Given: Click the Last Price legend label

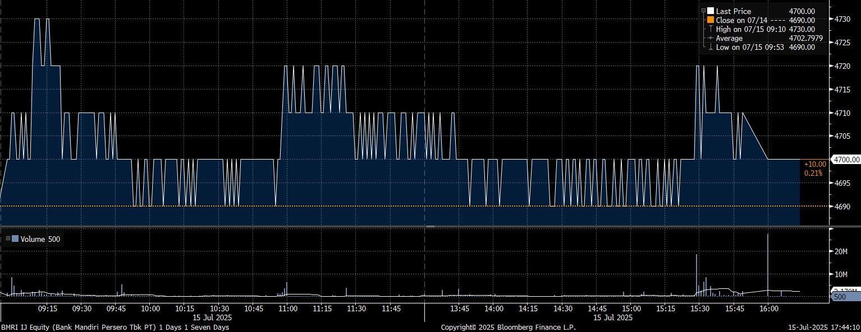Looking at the screenshot, I should 733,11.
